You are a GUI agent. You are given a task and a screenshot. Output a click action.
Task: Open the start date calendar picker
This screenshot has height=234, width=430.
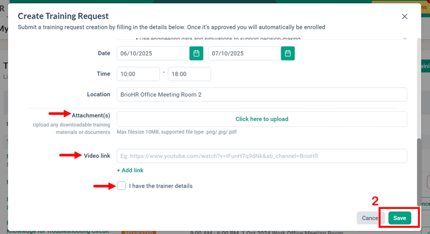pyautogui.click(x=196, y=54)
